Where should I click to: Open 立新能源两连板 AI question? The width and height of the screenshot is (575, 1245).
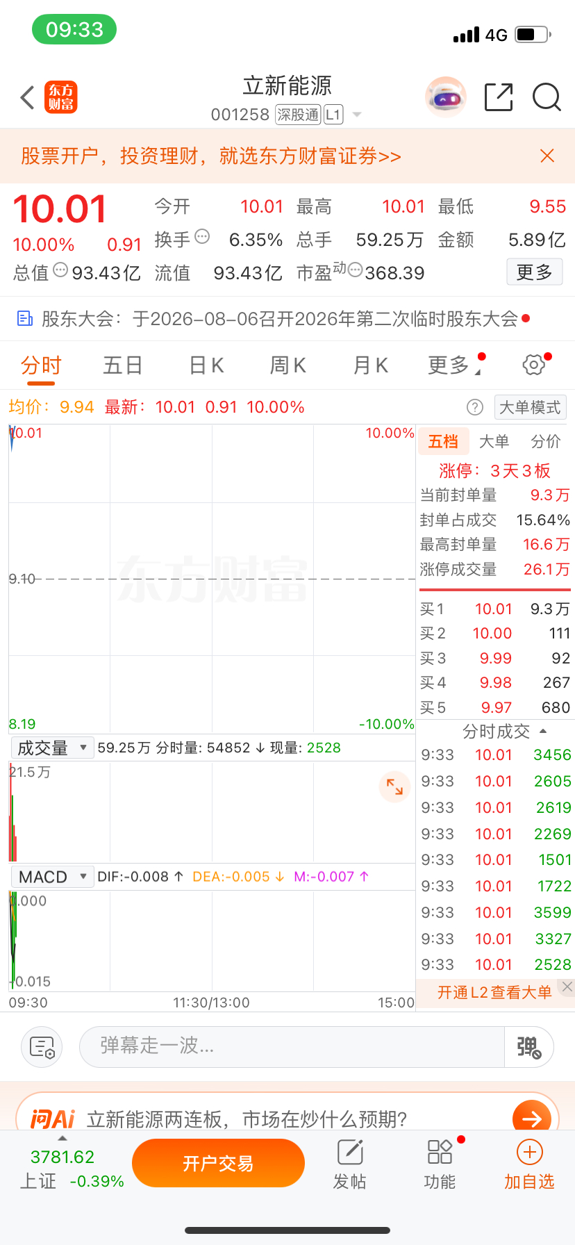pos(247,1119)
